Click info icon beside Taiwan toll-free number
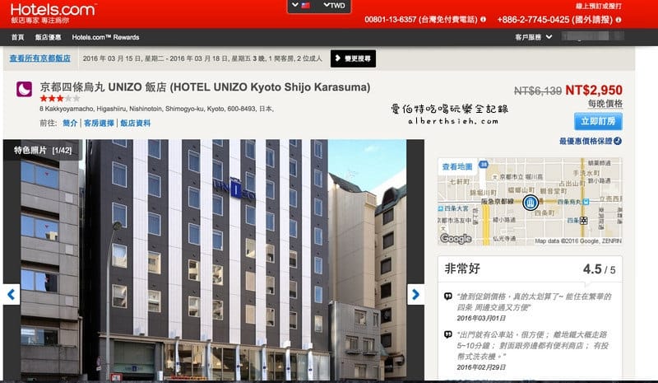 pos(483,19)
